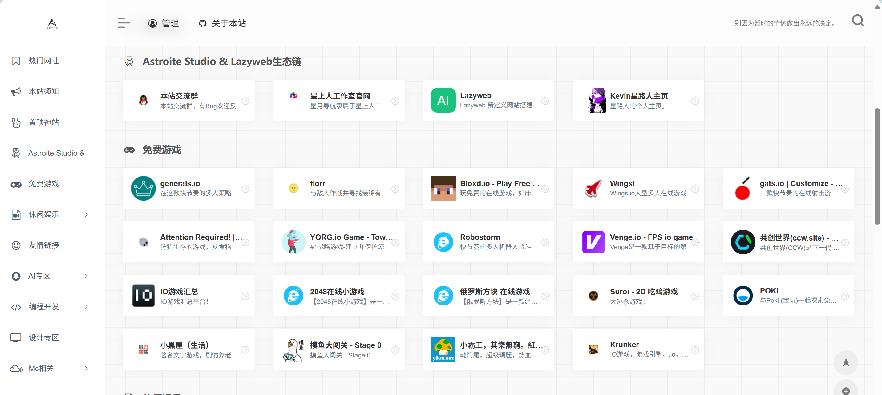Open the Krunker game card
882x395 pixels.
[639, 349]
